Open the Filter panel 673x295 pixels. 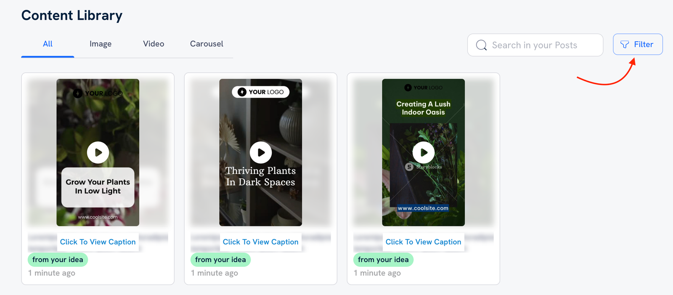coord(638,44)
